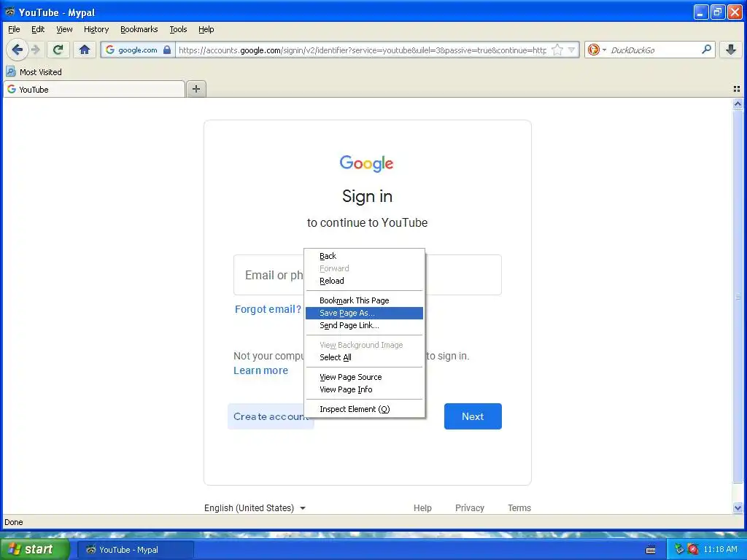747x560 pixels.
Task: Select Bookmark This Page from context menu
Action: pyautogui.click(x=365, y=300)
